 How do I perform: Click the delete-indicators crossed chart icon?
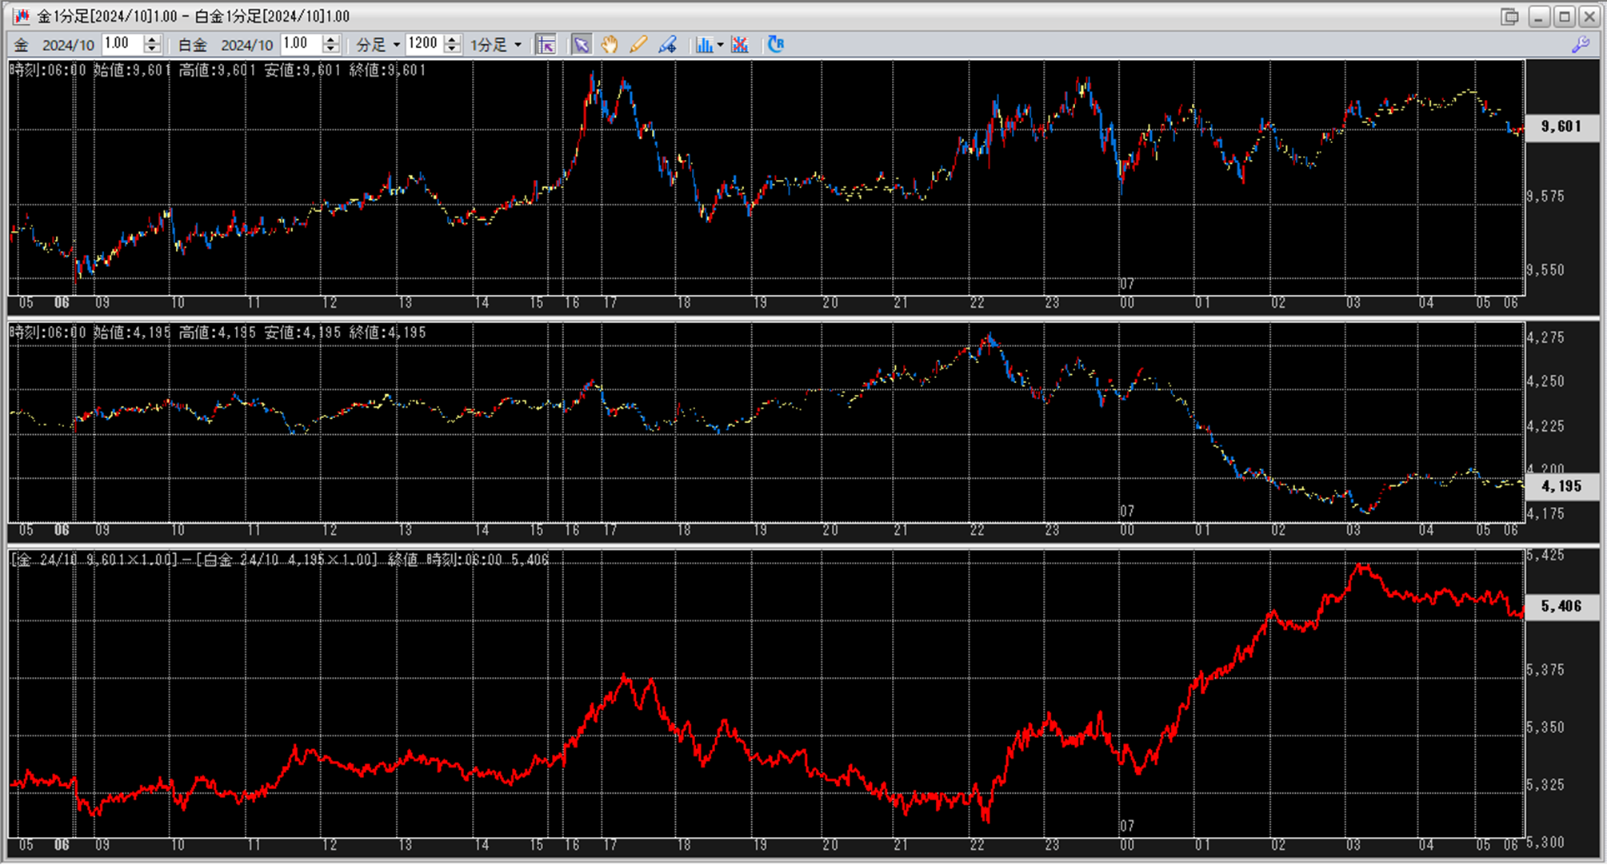point(740,45)
